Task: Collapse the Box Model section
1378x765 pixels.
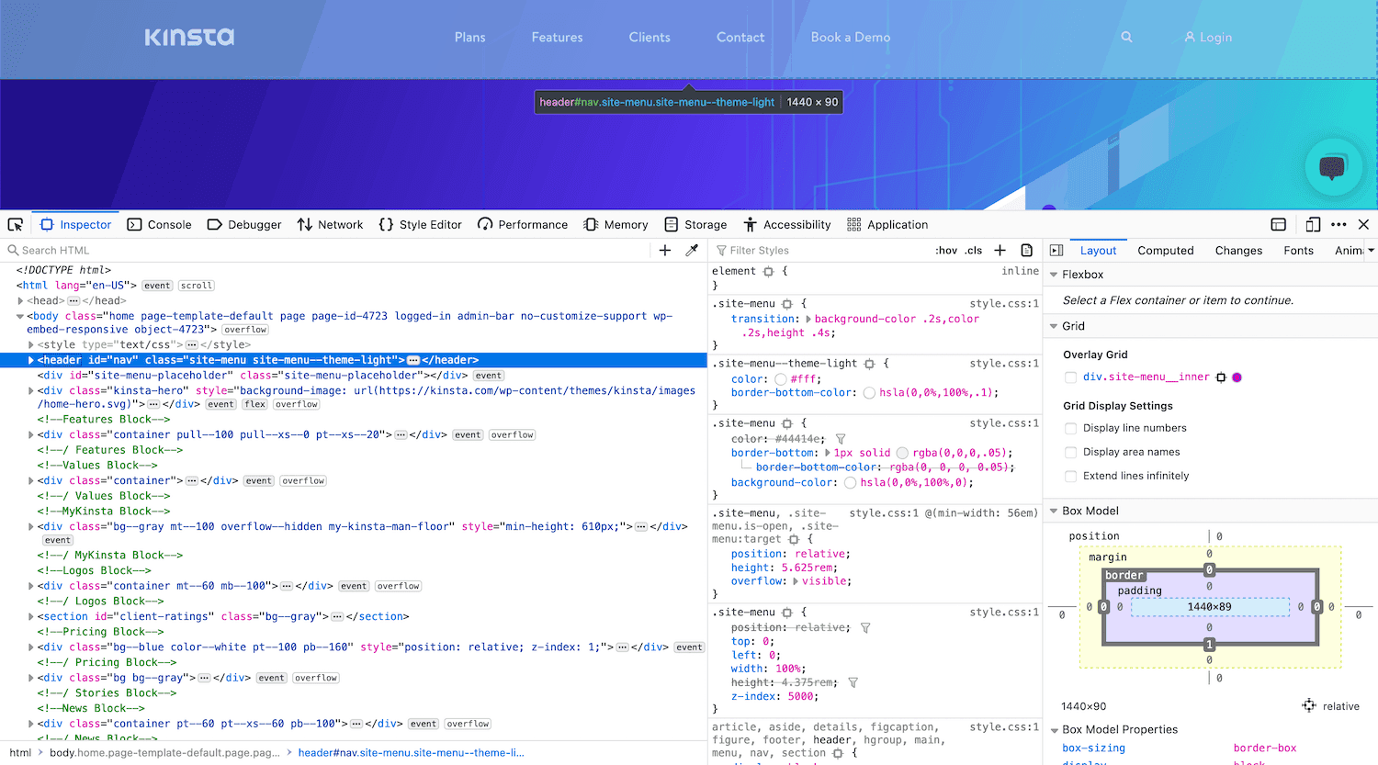Action: click(1054, 511)
